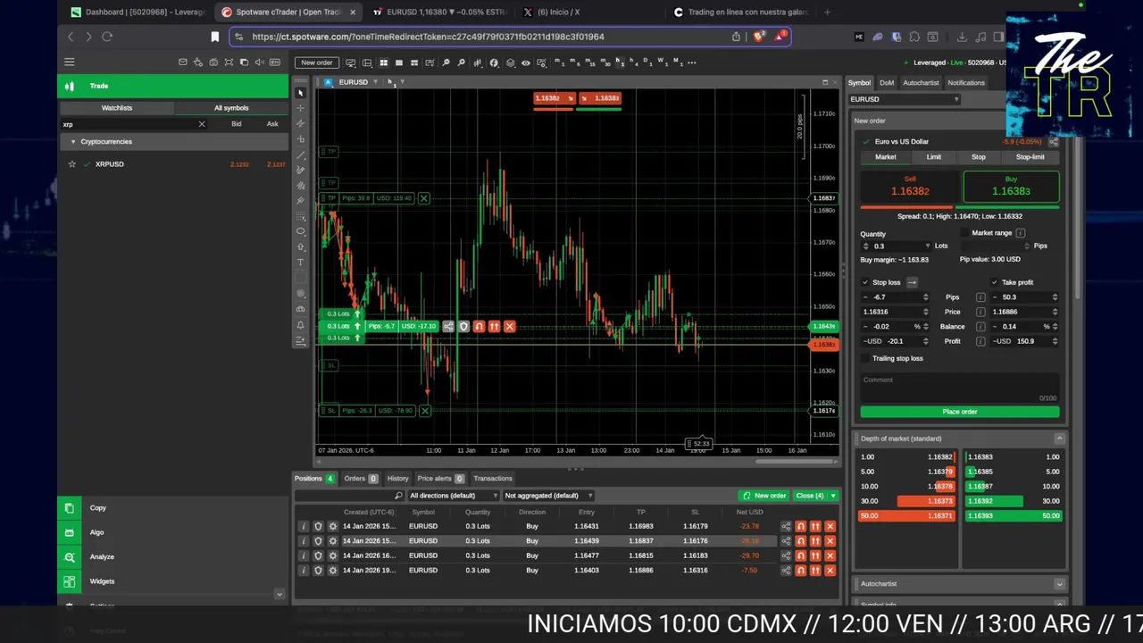Open the History tab
Viewport: 1143px width, 643px height.
click(x=398, y=479)
